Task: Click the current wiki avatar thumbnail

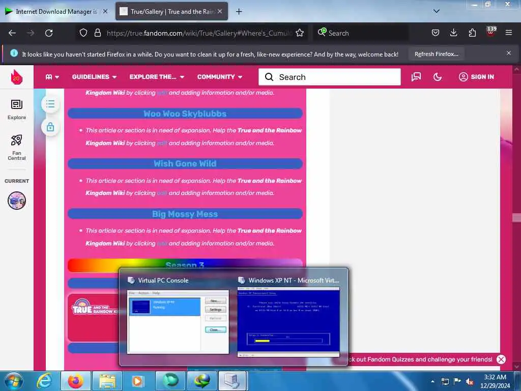Action: (x=17, y=201)
